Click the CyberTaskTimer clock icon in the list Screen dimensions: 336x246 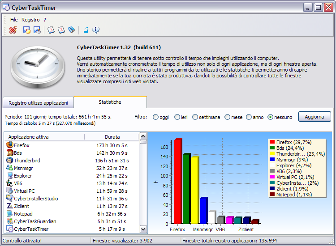[x=10, y=229]
